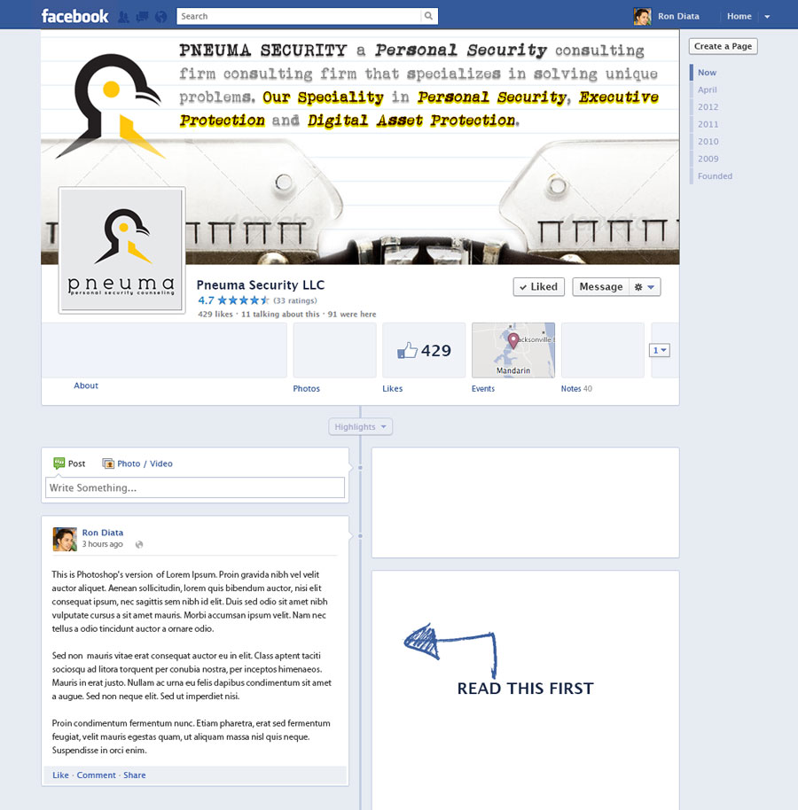Open the 33 ratings link
This screenshot has height=810, width=798.
point(295,300)
